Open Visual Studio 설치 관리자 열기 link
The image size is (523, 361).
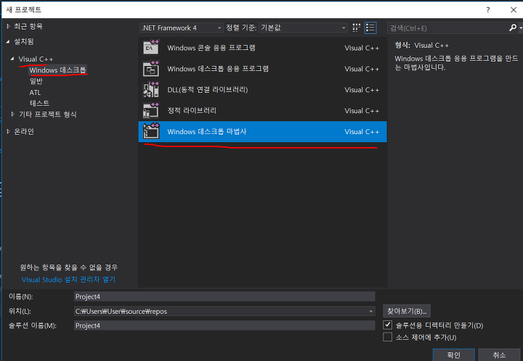[68, 280]
